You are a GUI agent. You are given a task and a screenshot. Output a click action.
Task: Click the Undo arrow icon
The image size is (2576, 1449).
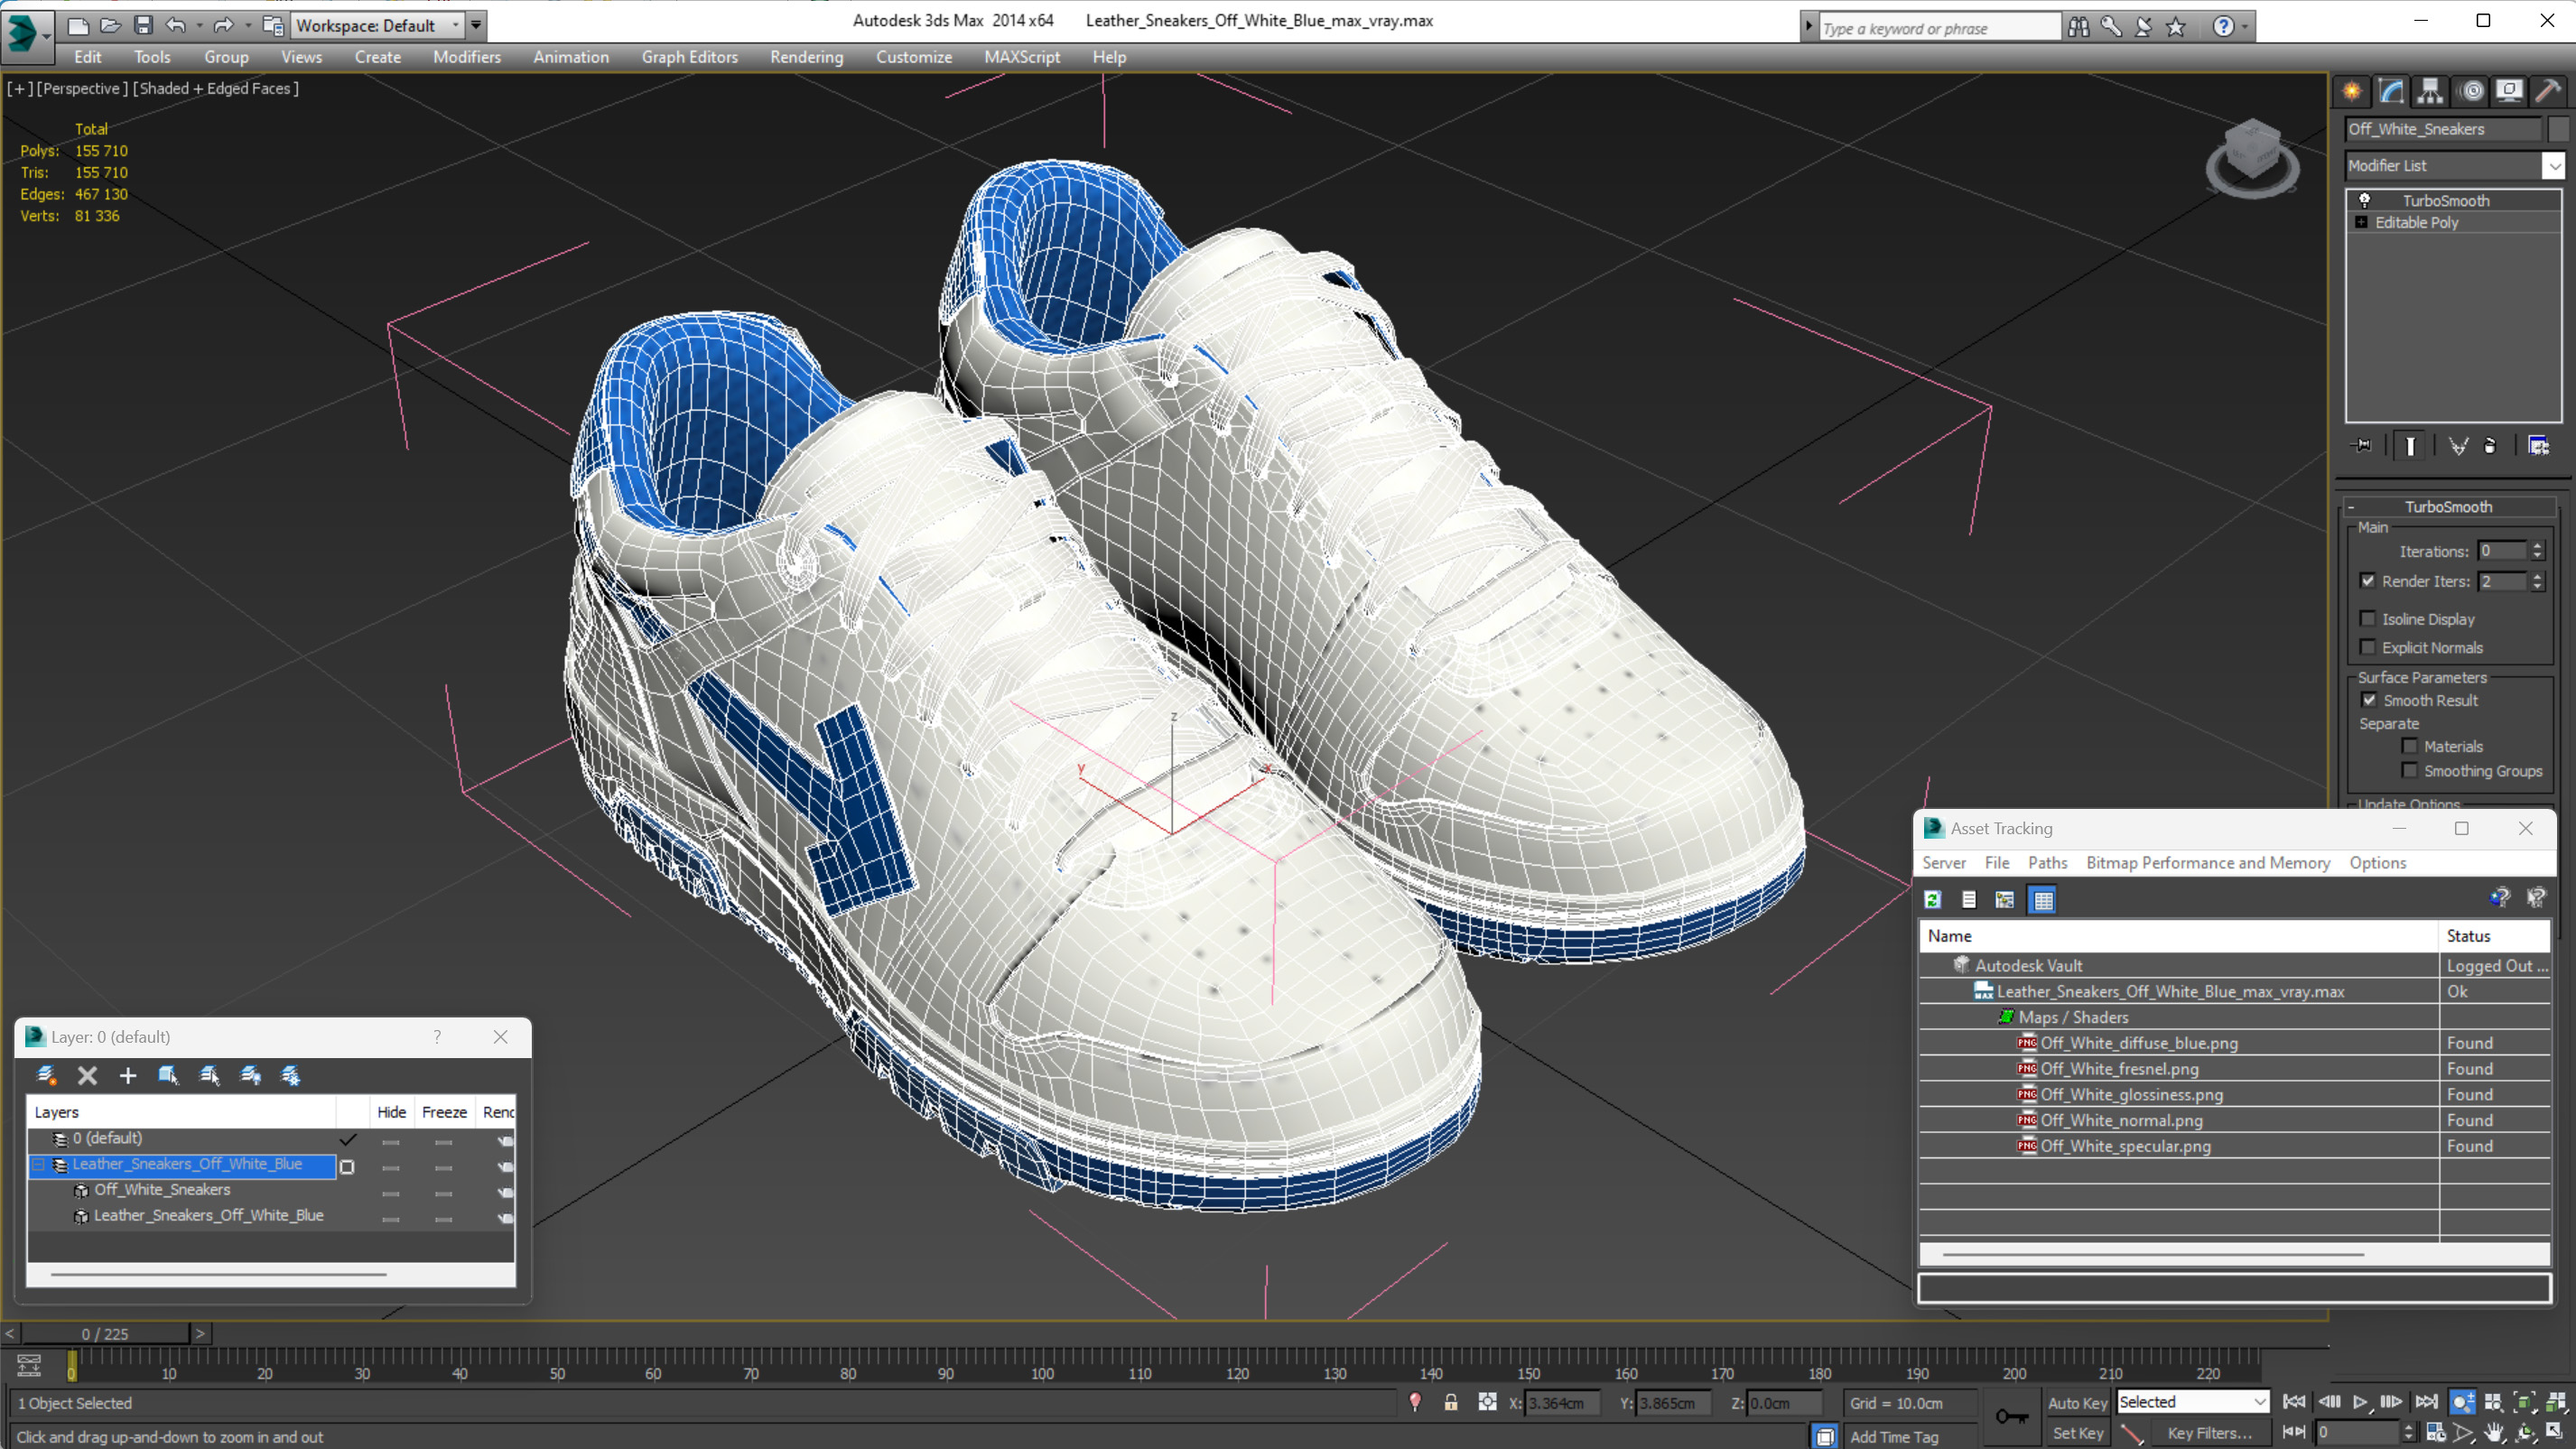point(176,25)
